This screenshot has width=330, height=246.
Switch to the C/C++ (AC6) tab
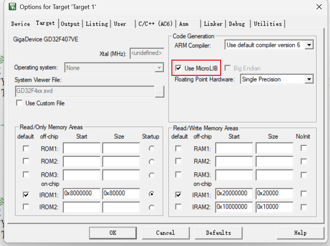(x=155, y=24)
